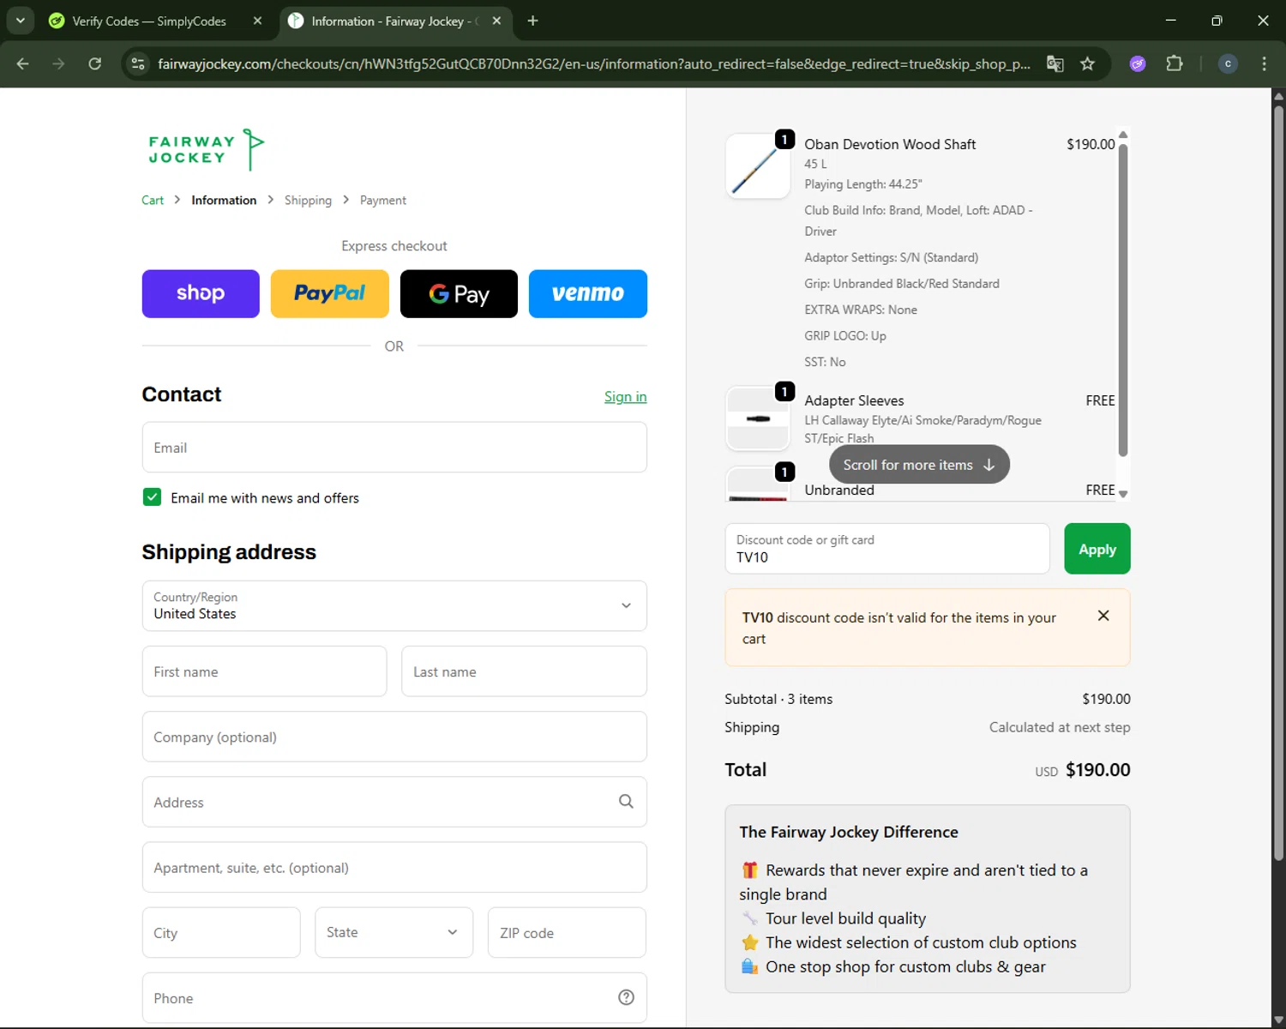The height and width of the screenshot is (1029, 1286).
Task: Choose PayPal express checkout
Action: tap(330, 294)
